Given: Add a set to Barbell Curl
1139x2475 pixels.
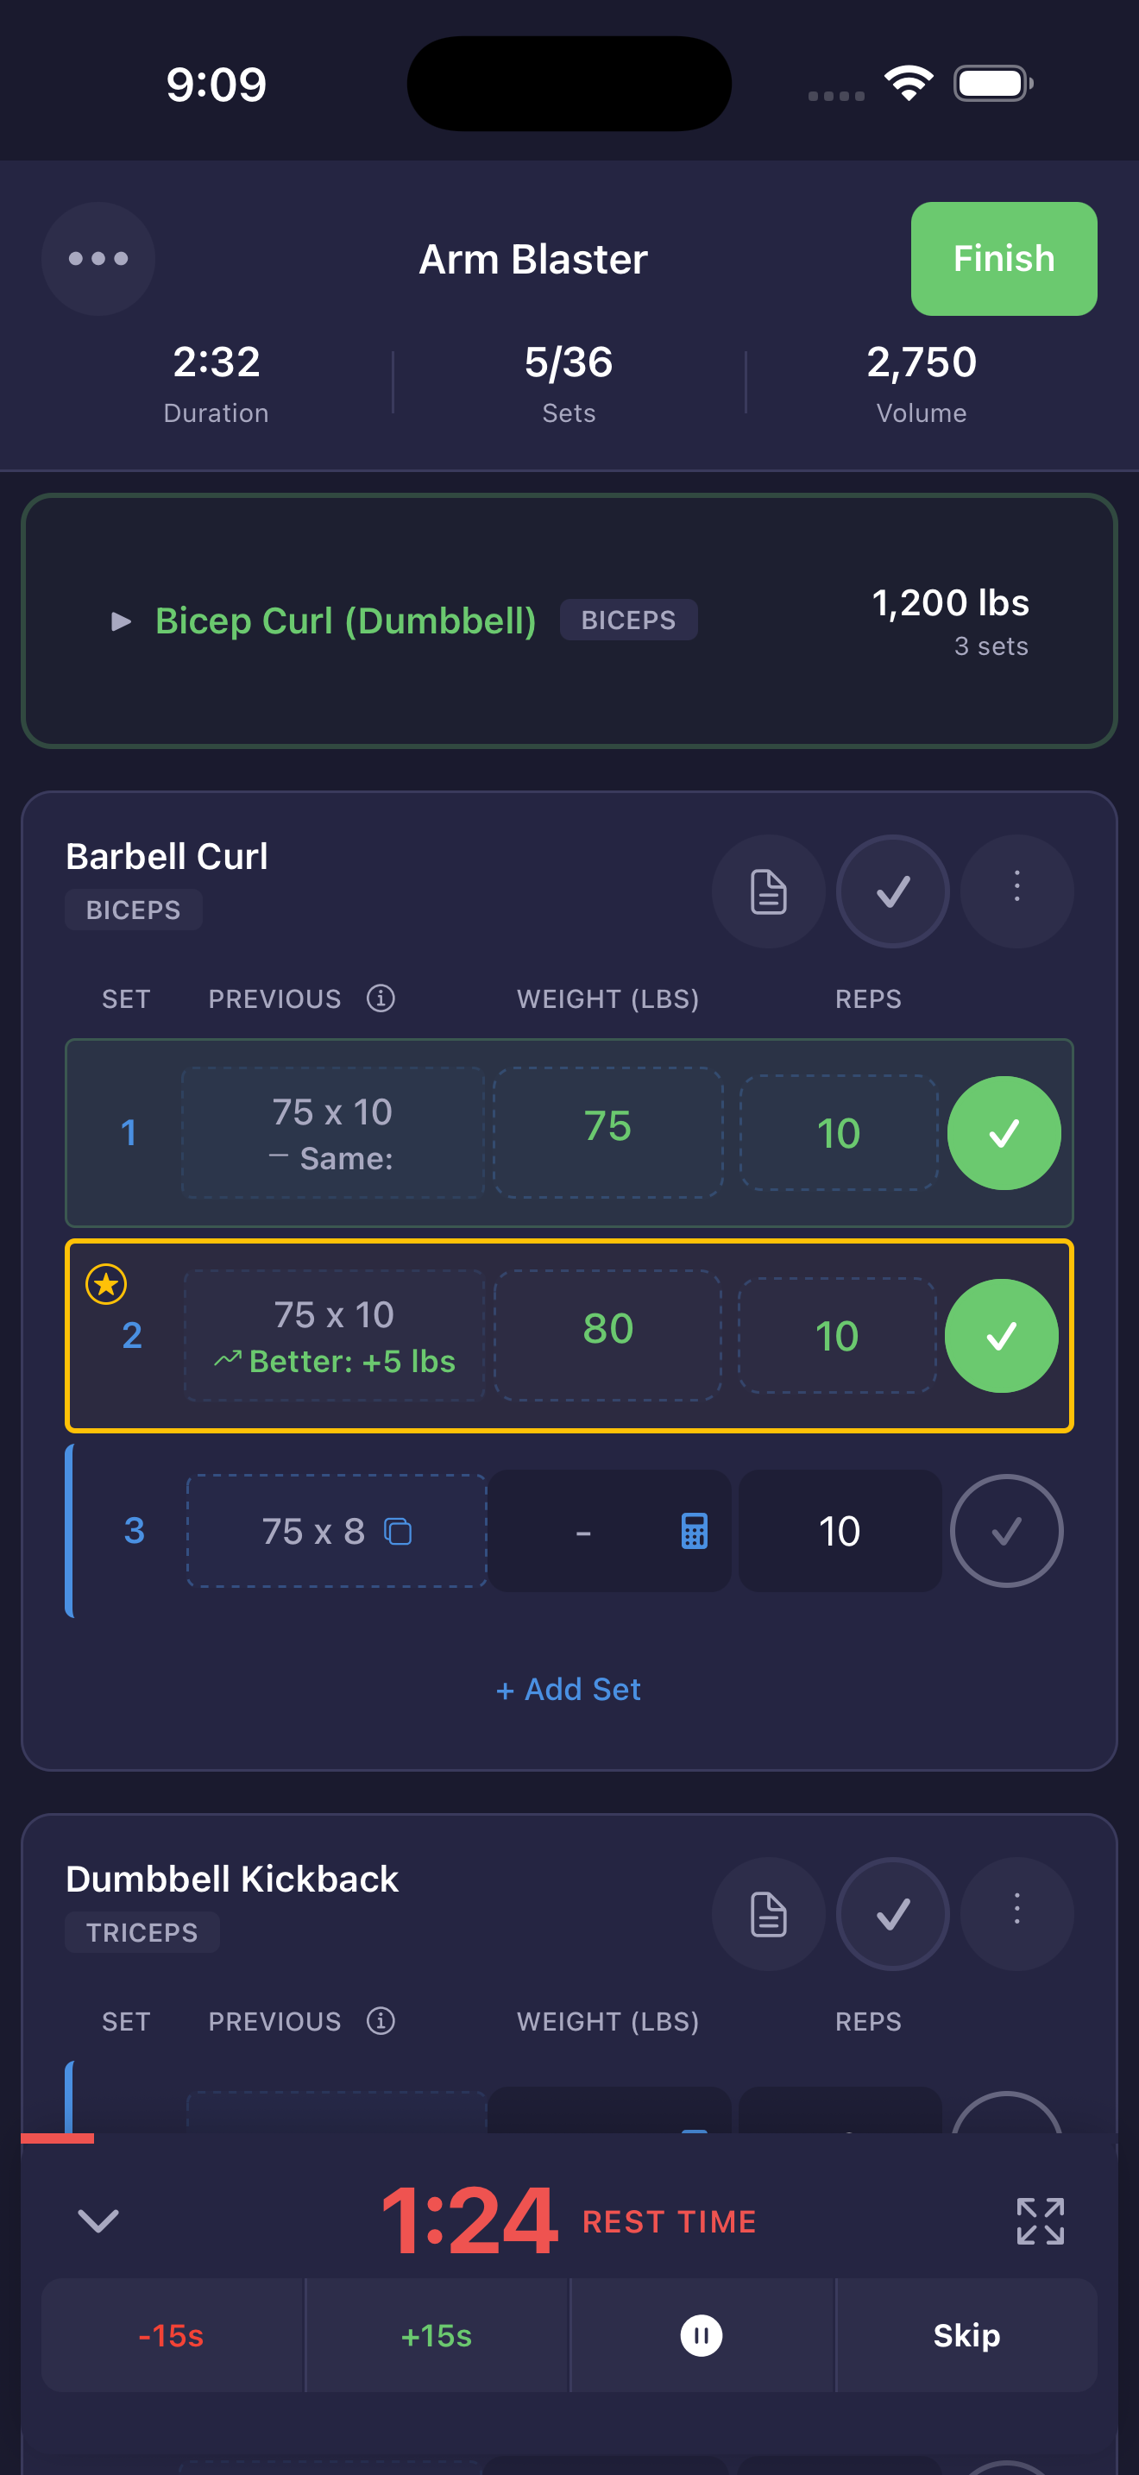Looking at the screenshot, I should coord(568,1689).
